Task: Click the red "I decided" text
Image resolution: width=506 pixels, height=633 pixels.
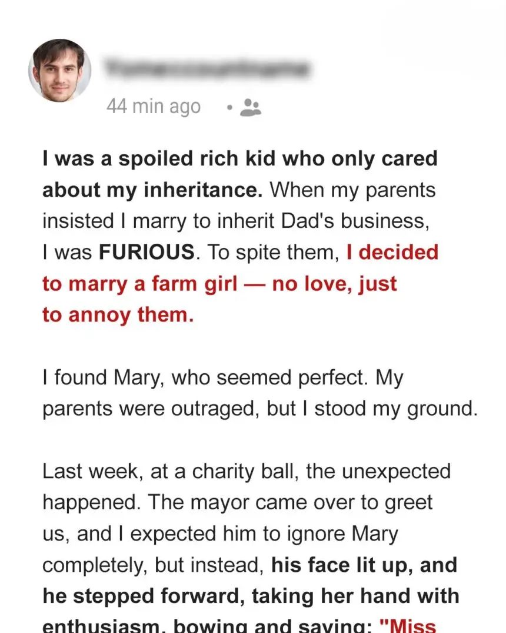Action: coord(392,252)
